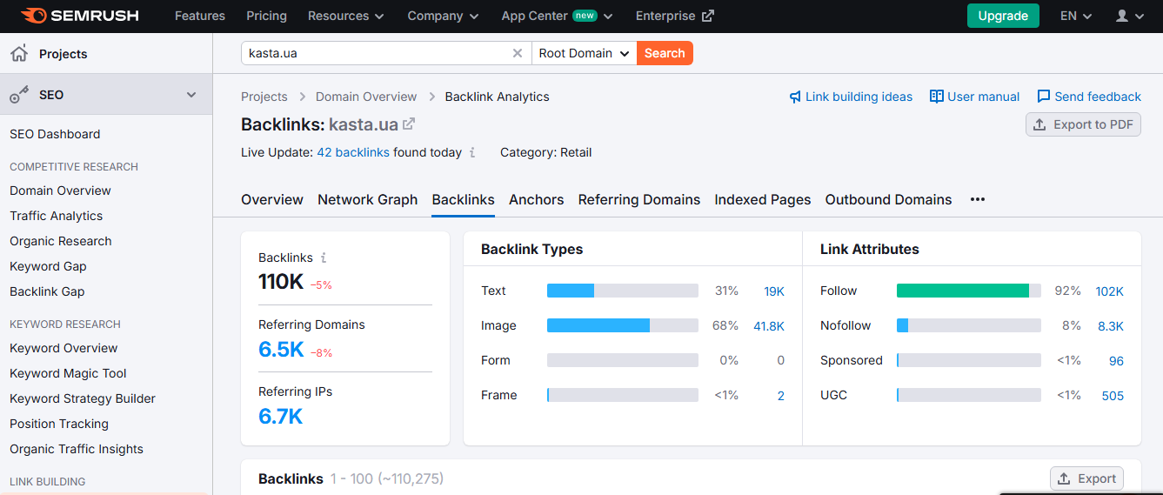Image resolution: width=1163 pixels, height=495 pixels.
Task: Open the EN language dropdown
Action: [x=1076, y=16]
